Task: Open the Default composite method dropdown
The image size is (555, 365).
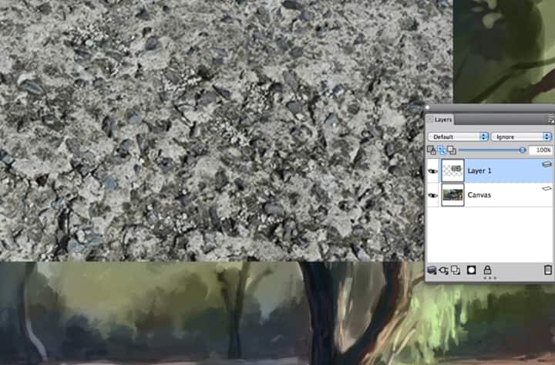Action: (458, 137)
